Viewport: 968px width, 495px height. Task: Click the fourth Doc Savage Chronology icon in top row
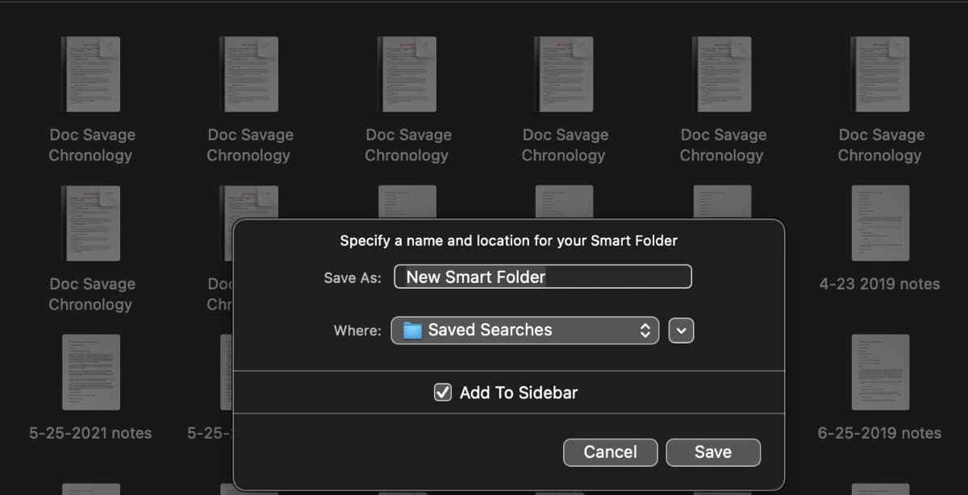click(x=565, y=74)
